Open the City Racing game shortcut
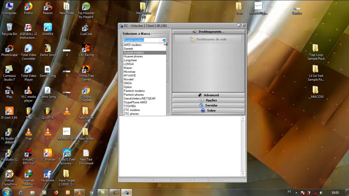 coord(86,50)
